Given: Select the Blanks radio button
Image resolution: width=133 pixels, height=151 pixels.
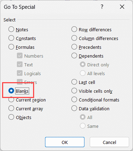Looking at the screenshot, I should coord(11,91).
